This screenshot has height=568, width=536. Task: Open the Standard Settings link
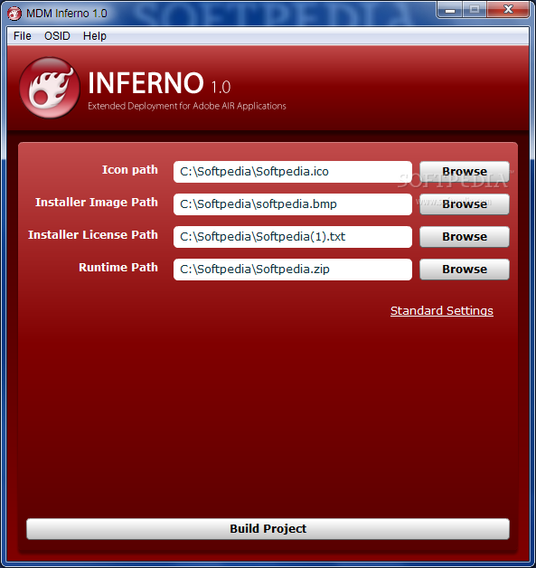click(441, 311)
